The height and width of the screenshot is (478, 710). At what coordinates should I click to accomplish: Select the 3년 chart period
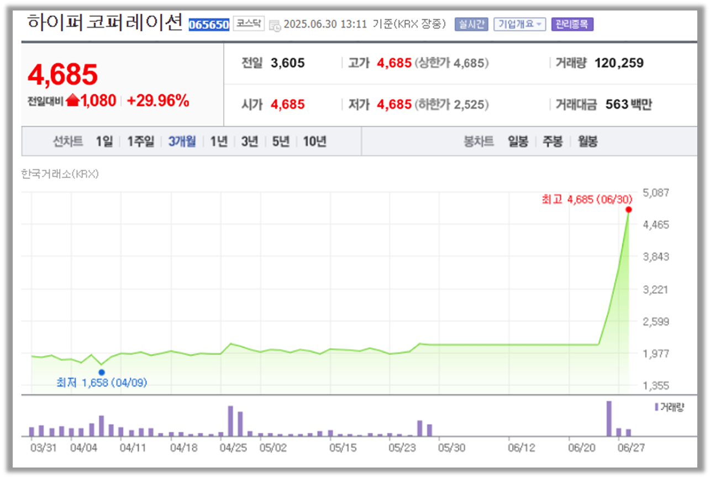point(250,142)
